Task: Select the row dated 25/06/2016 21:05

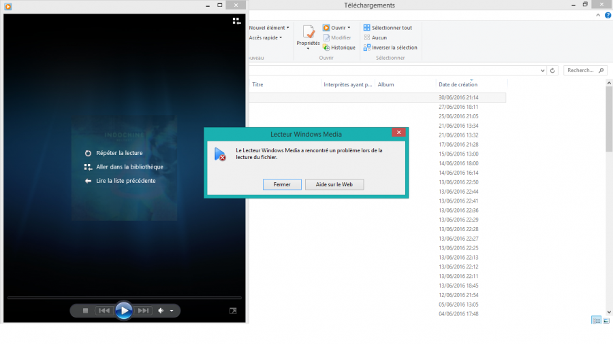Action: [377, 116]
